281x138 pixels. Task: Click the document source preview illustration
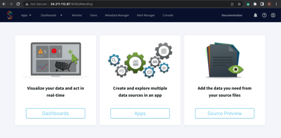click(224, 60)
